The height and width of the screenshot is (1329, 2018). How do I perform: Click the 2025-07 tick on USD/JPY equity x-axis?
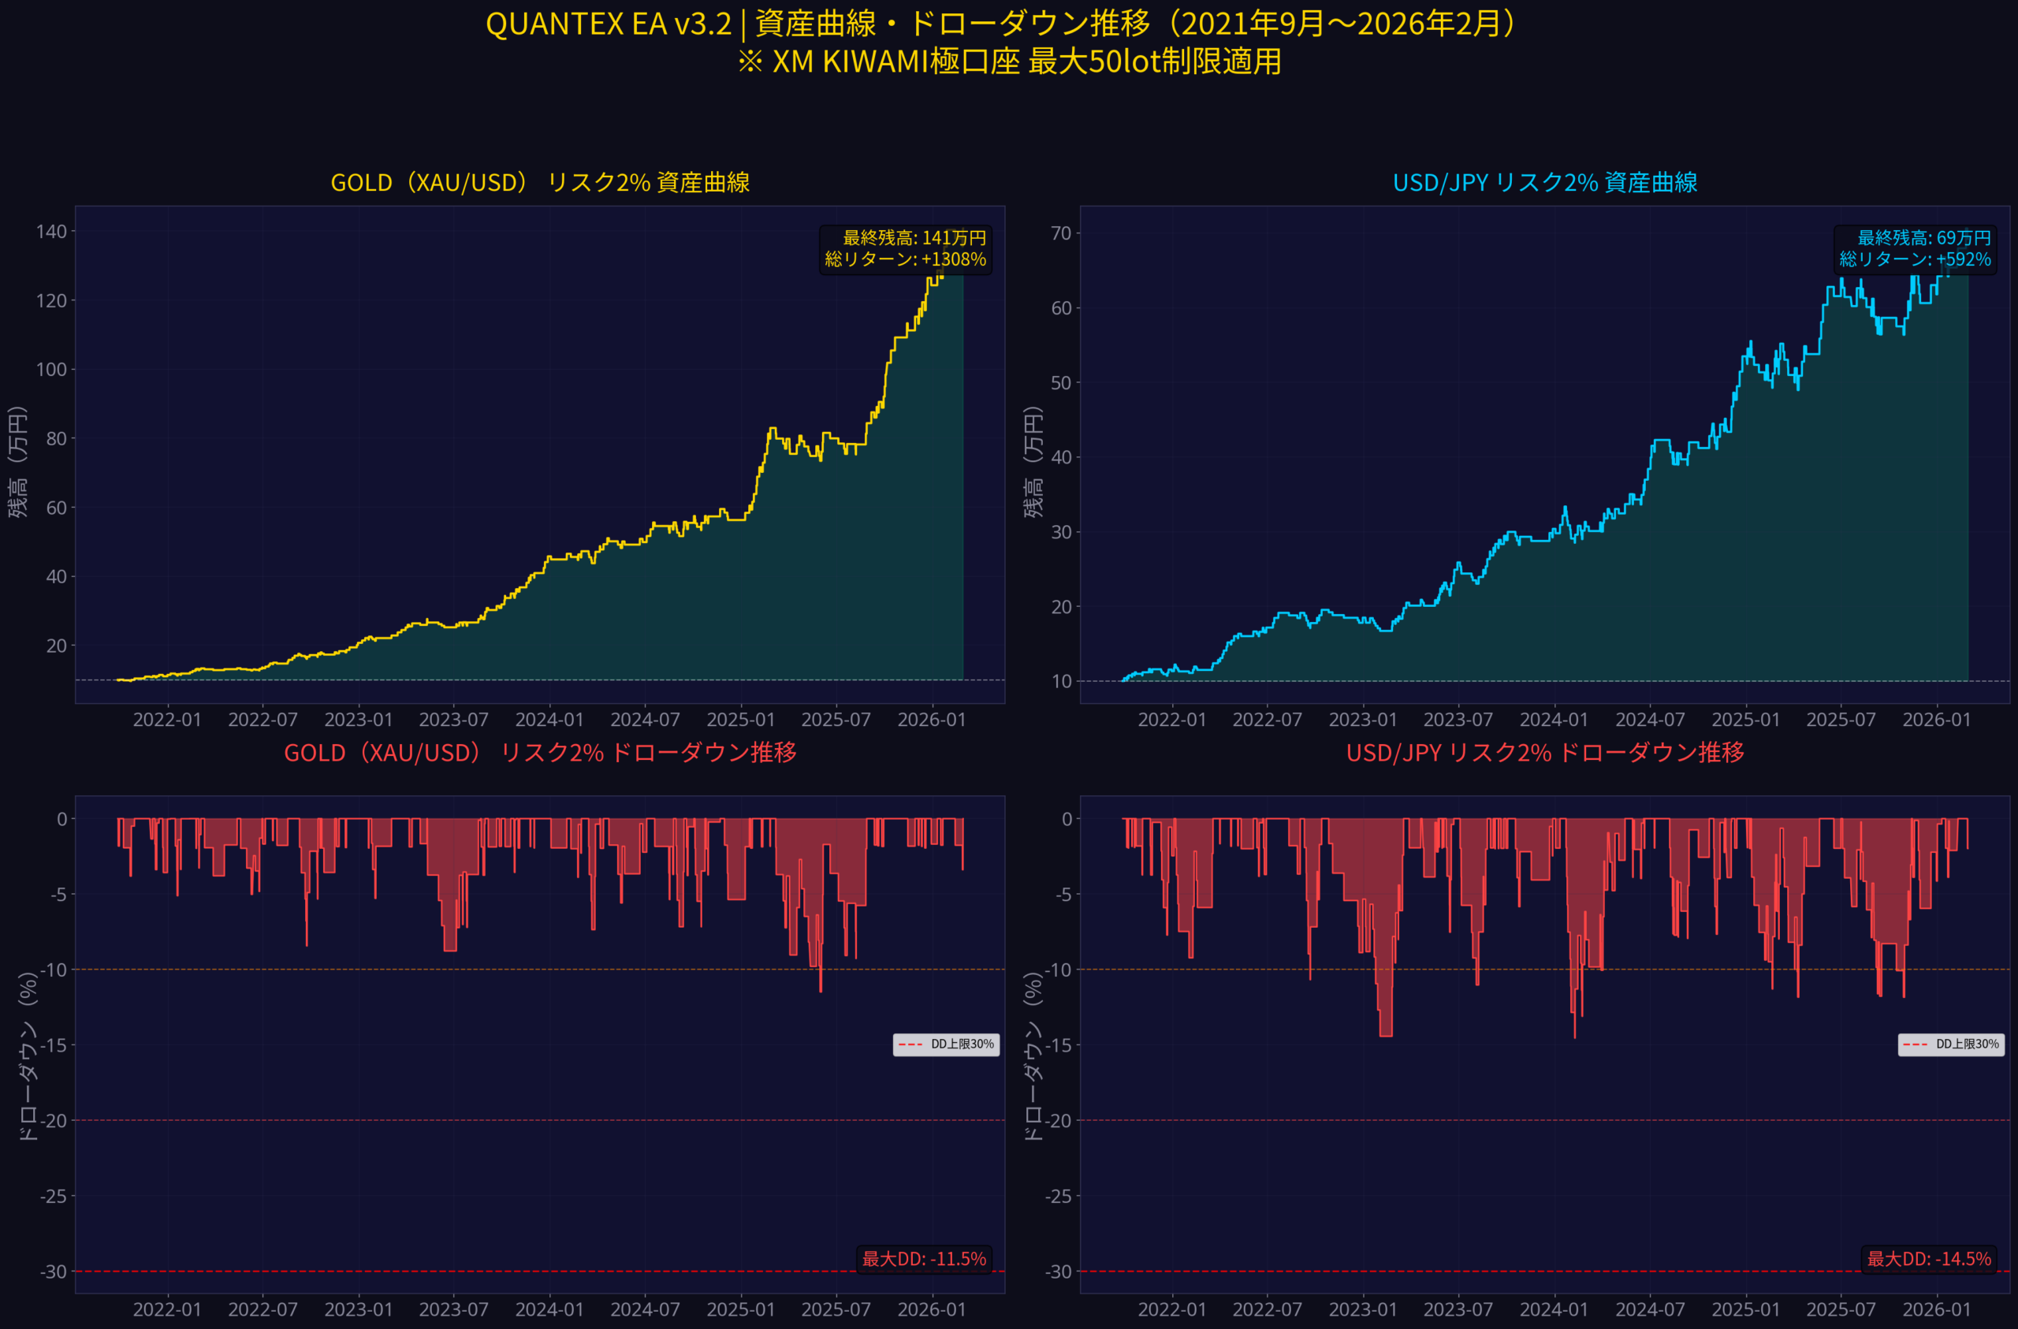1841,719
